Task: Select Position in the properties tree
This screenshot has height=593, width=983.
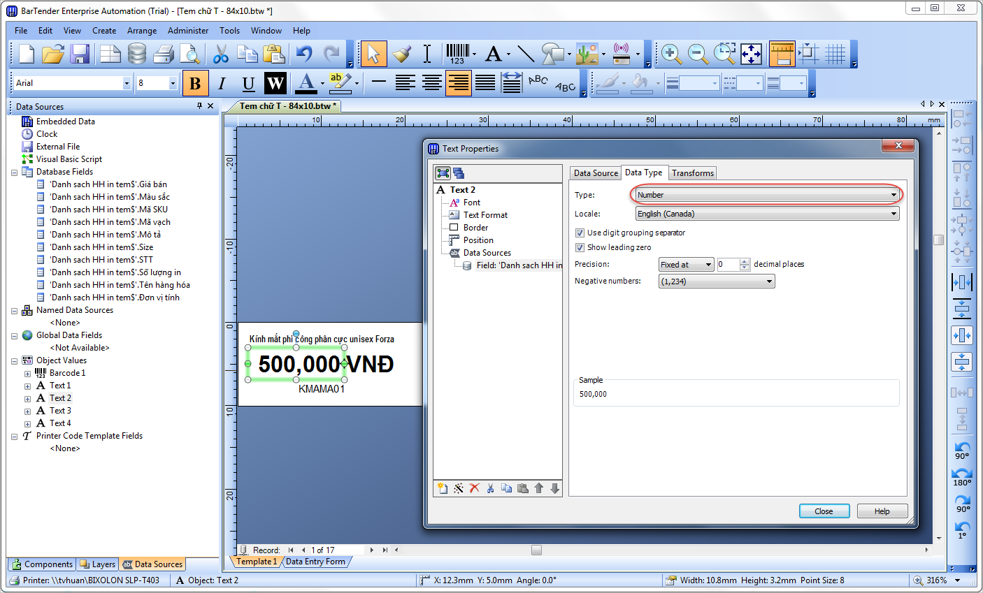Action: click(478, 240)
